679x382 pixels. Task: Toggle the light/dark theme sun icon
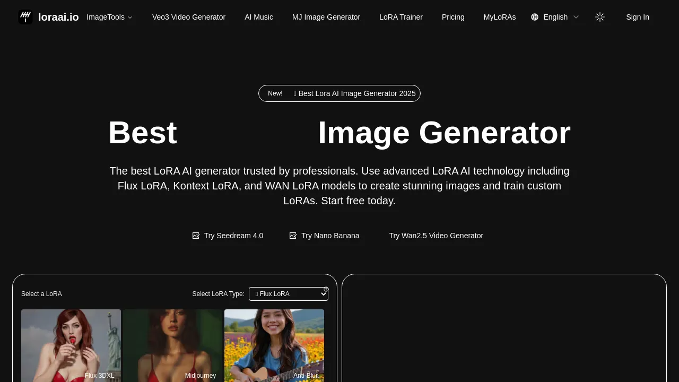click(600, 17)
